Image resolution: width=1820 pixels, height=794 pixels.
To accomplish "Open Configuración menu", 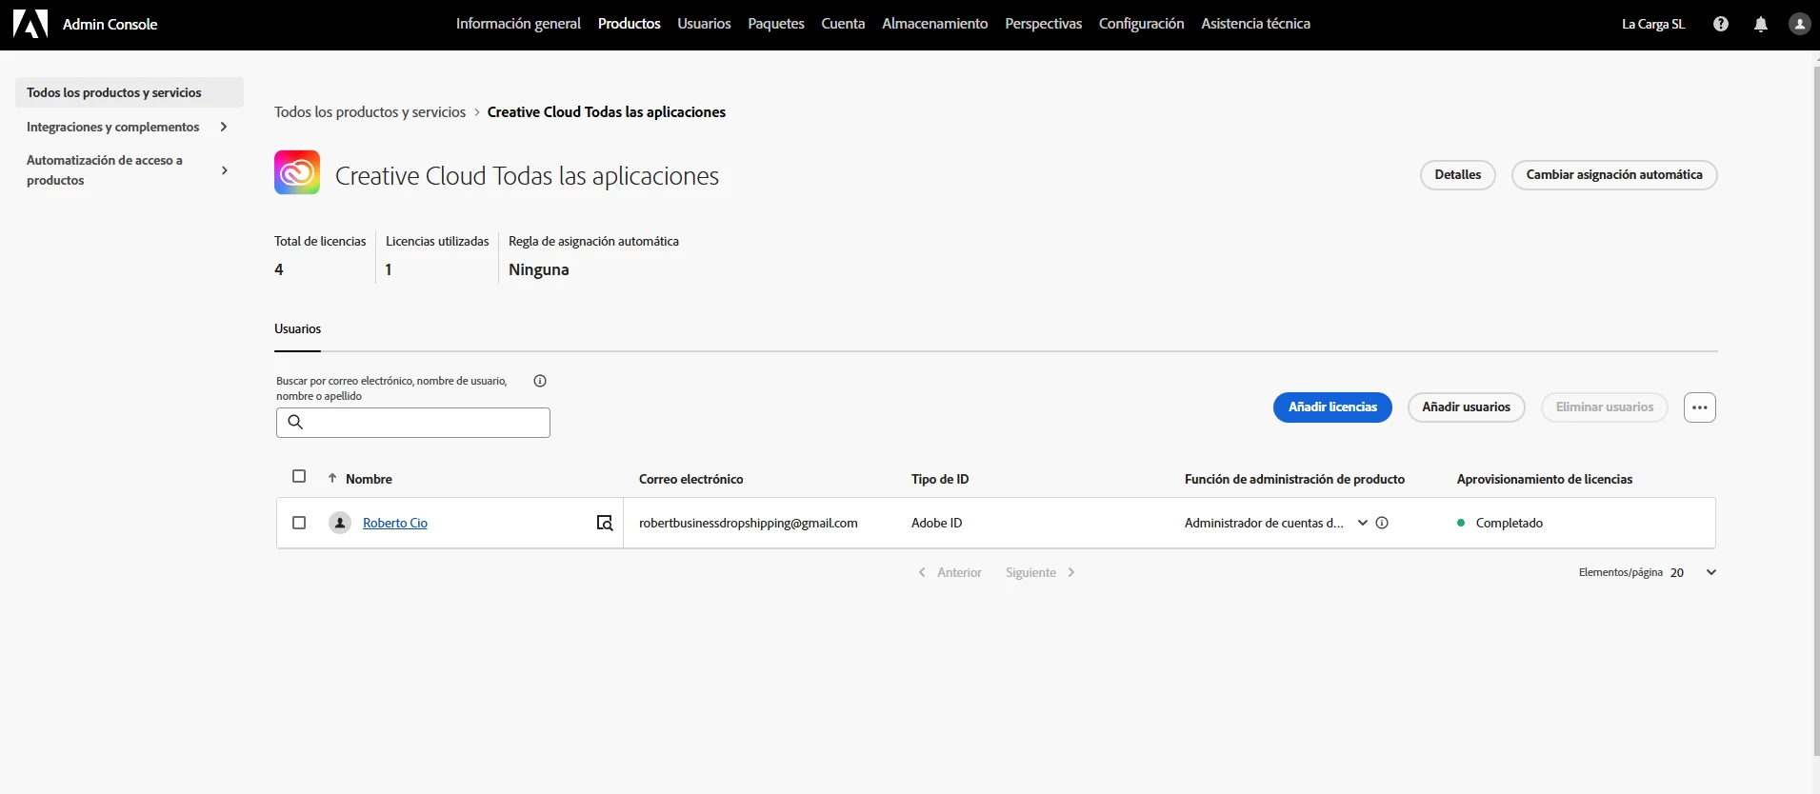I will pos(1141,24).
